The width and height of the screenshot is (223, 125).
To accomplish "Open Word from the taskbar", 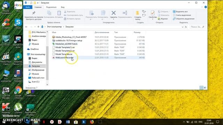I will tap(68, 122).
